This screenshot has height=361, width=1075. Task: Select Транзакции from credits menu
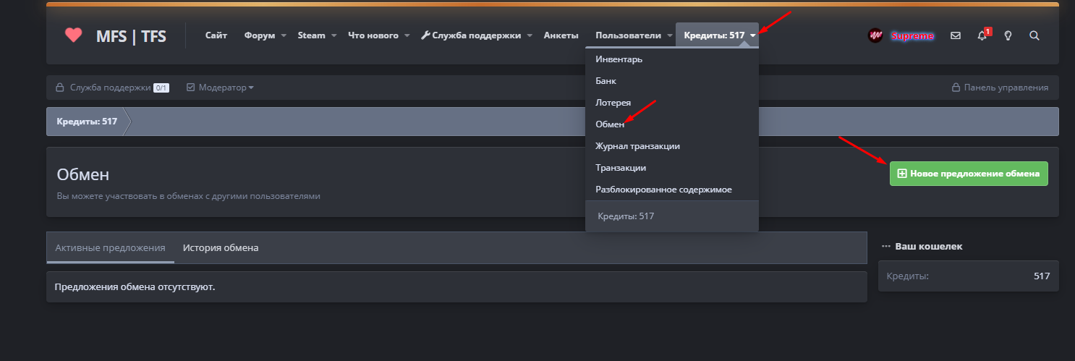(672, 168)
